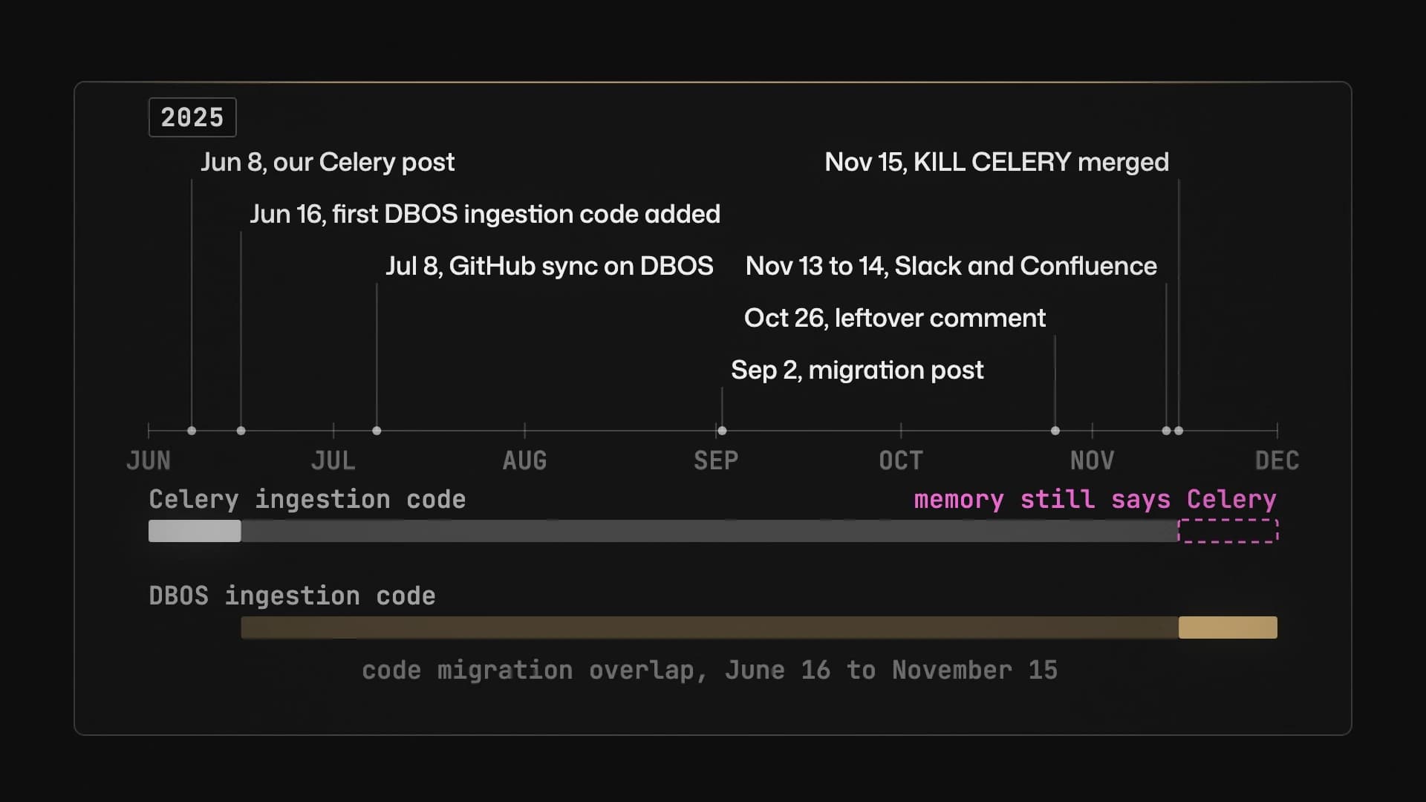Image resolution: width=1426 pixels, height=802 pixels.
Task: Click 'code migration overlap' caption
Action: 710,671
